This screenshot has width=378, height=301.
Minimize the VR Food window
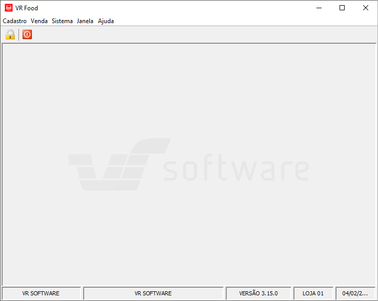pos(319,8)
